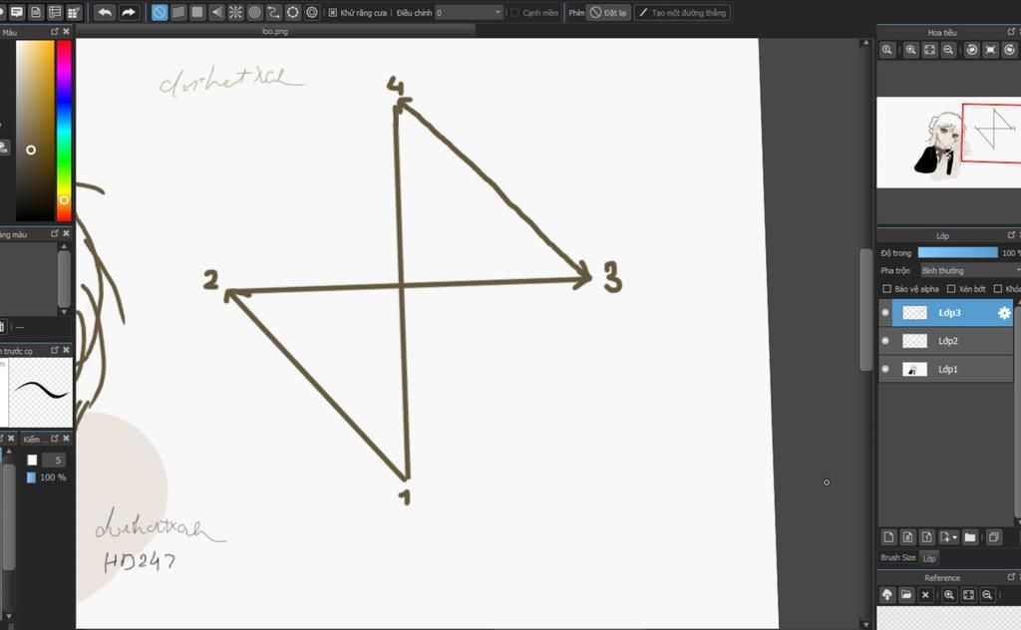Click Tạo một đường thẳng button
The height and width of the screenshot is (630, 1021).
tap(682, 12)
